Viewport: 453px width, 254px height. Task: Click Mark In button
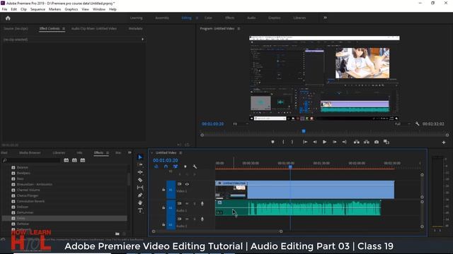(283, 142)
